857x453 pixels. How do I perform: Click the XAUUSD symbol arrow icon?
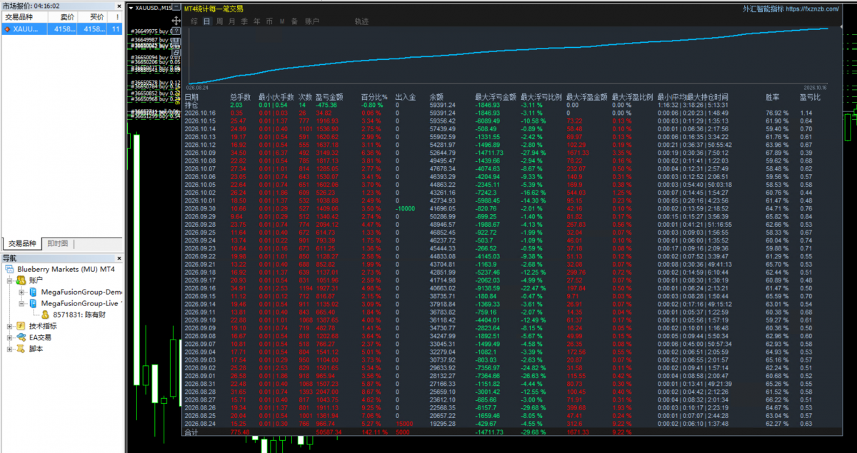[x=7, y=29]
